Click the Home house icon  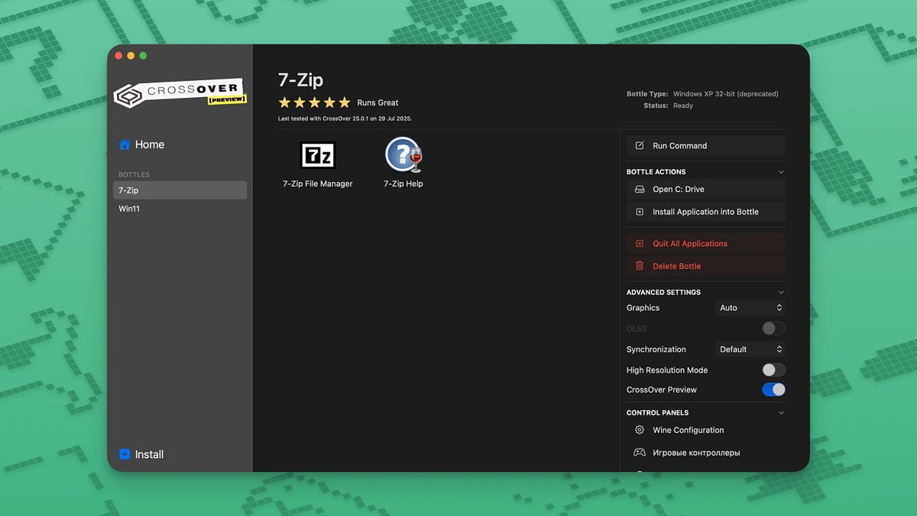[125, 144]
